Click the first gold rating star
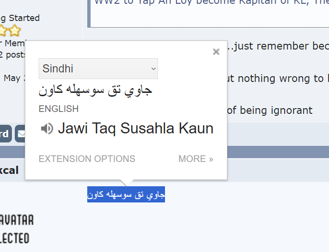The height and width of the screenshot is (252, 329). click(x=3, y=30)
